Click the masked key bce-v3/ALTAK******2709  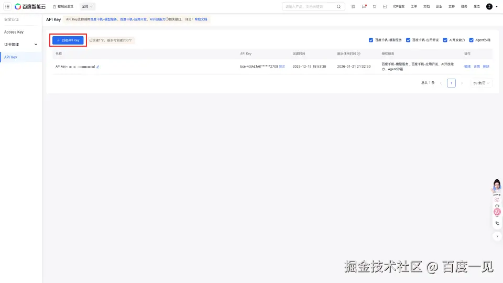259,67
